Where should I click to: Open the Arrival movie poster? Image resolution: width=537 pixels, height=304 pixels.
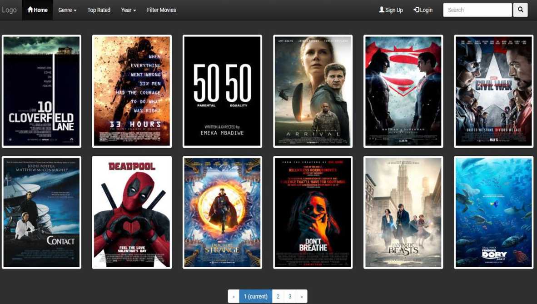(312, 91)
